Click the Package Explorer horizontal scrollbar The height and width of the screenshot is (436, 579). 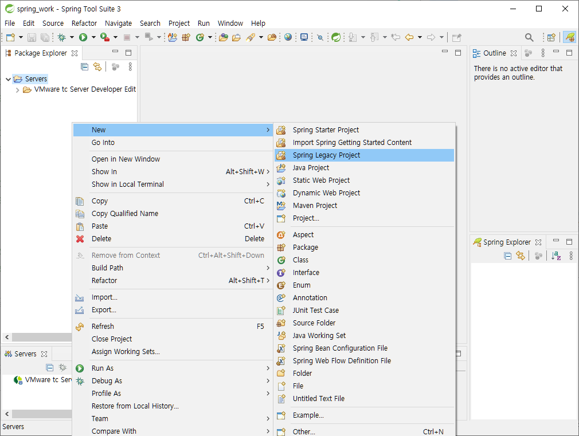(42, 337)
